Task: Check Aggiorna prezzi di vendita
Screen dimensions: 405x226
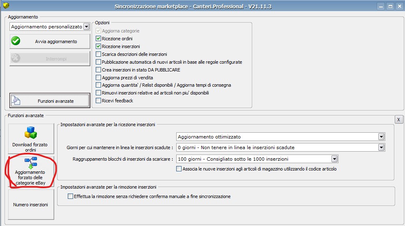Action: (x=98, y=78)
